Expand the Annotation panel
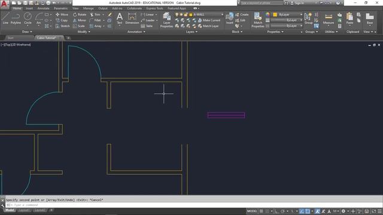The width and height of the screenshot is (383, 215). (136, 32)
